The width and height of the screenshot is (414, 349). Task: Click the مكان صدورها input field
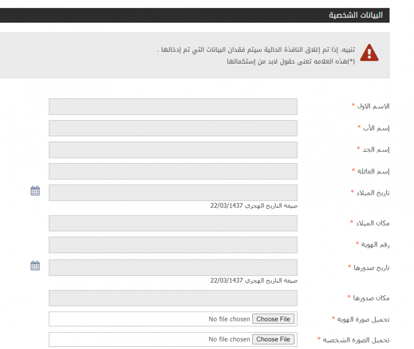[173, 298]
